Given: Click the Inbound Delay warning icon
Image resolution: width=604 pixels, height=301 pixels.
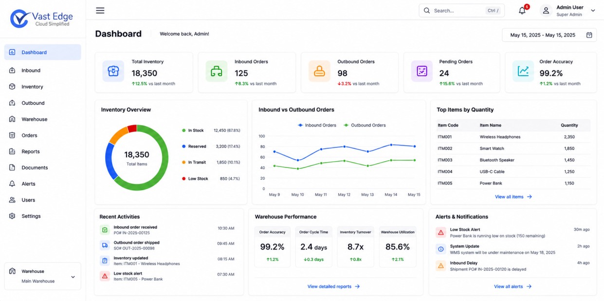Looking at the screenshot, I should coord(441,266).
